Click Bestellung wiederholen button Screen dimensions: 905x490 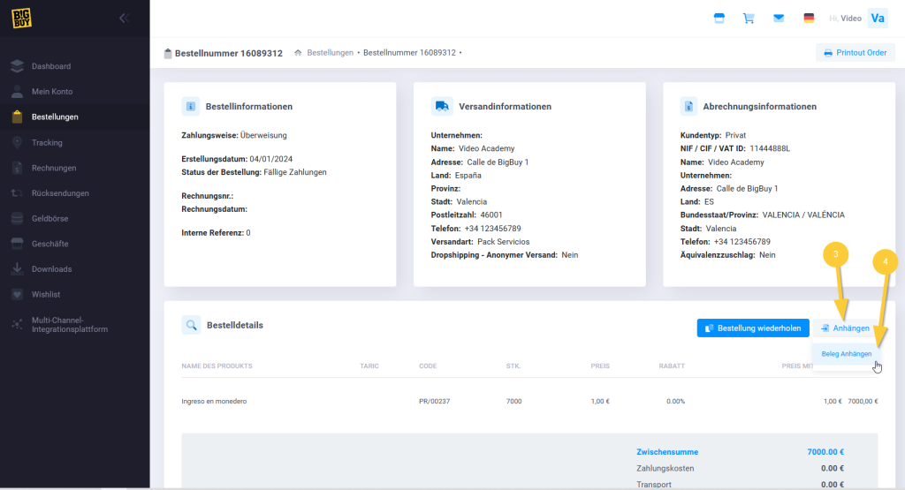tap(752, 328)
